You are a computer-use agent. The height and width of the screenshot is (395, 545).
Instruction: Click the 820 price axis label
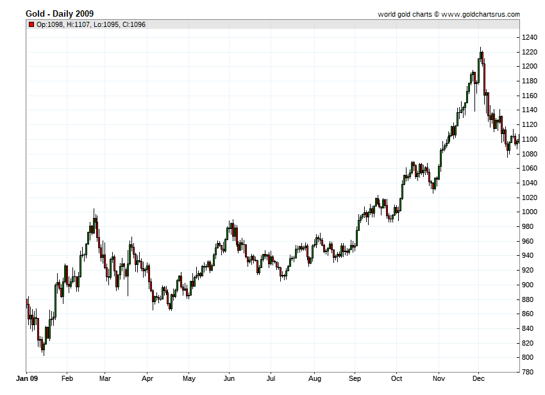point(528,343)
